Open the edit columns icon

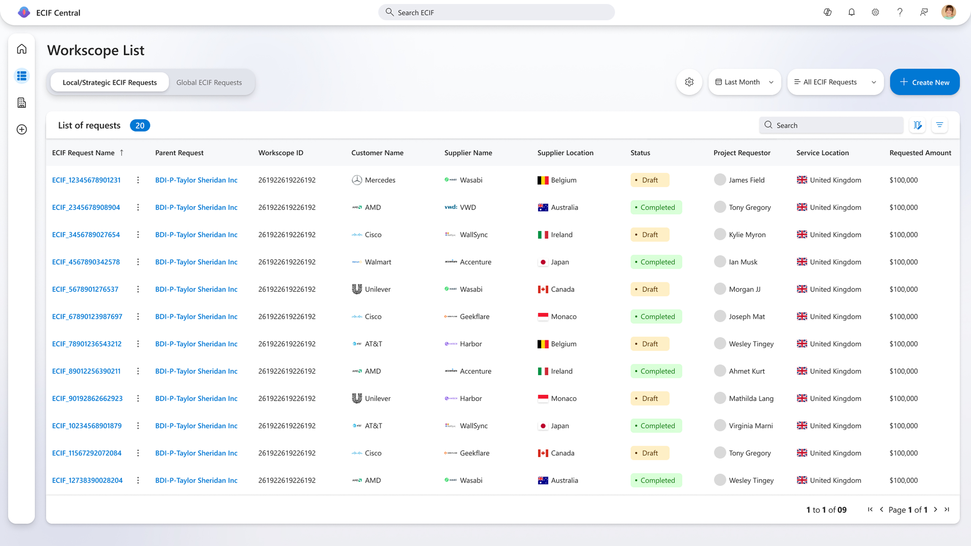click(x=917, y=125)
